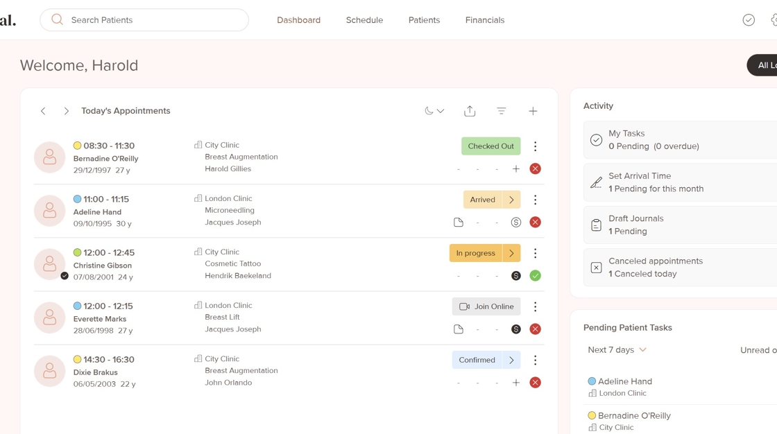The image size is (777, 434).
Task: Click the Arrived status button
Action: point(482,200)
